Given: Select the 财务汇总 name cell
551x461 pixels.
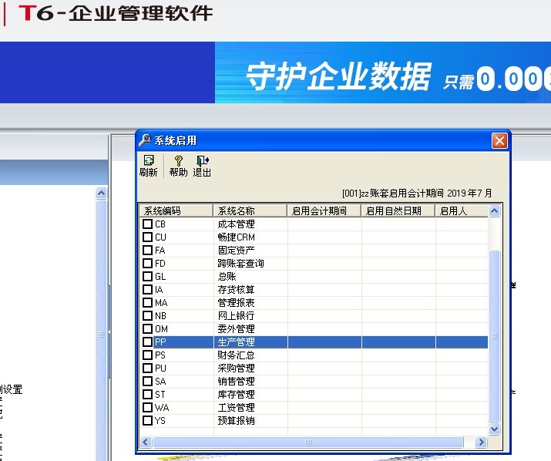Looking at the screenshot, I should (x=250, y=355).
